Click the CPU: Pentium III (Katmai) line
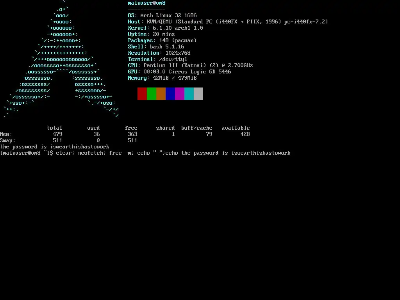 point(190,66)
